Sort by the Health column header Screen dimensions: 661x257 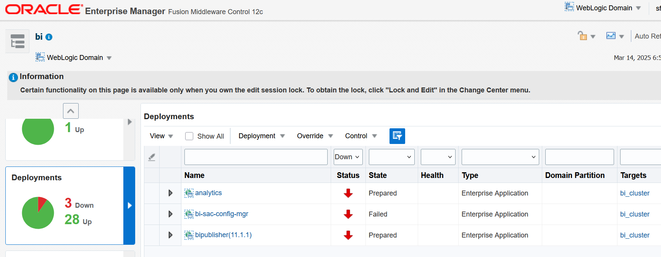(432, 175)
